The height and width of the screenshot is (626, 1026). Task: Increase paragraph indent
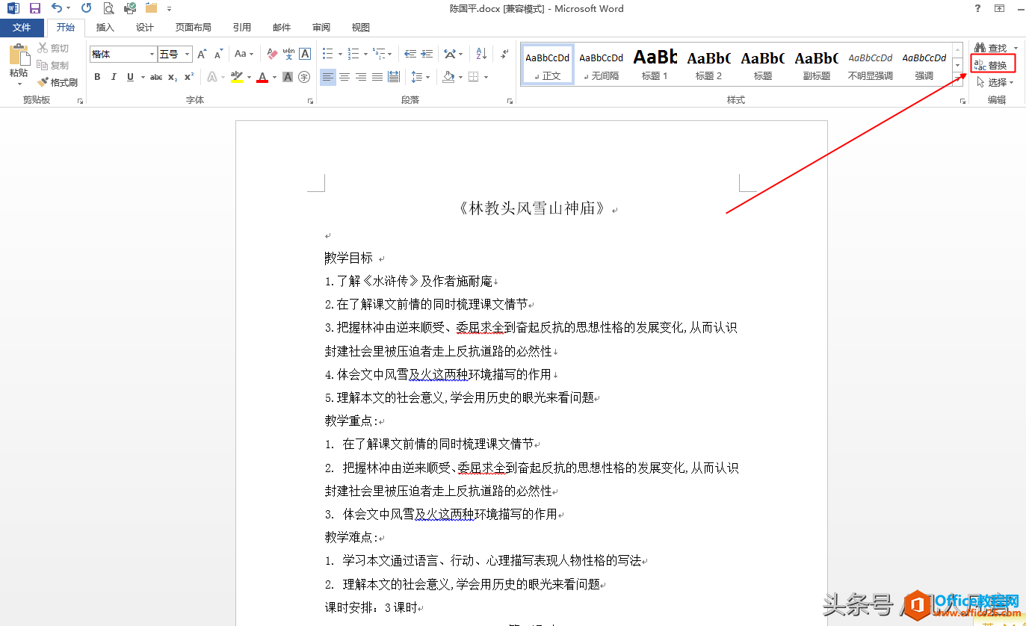(427, 55)
